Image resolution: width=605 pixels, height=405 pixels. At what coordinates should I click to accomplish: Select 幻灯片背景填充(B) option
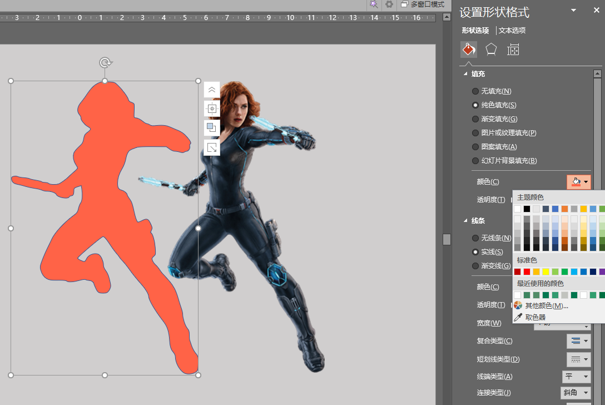[504, 161]
